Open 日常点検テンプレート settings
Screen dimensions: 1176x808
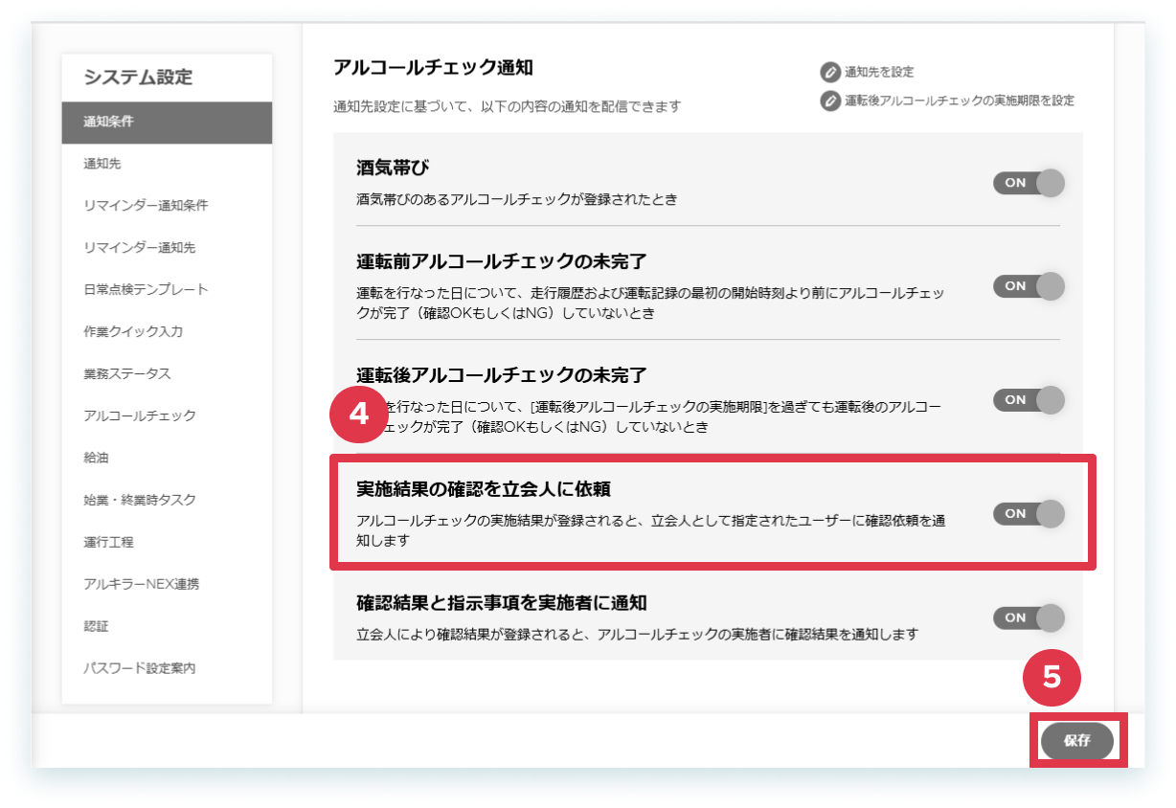coord(167,290)
